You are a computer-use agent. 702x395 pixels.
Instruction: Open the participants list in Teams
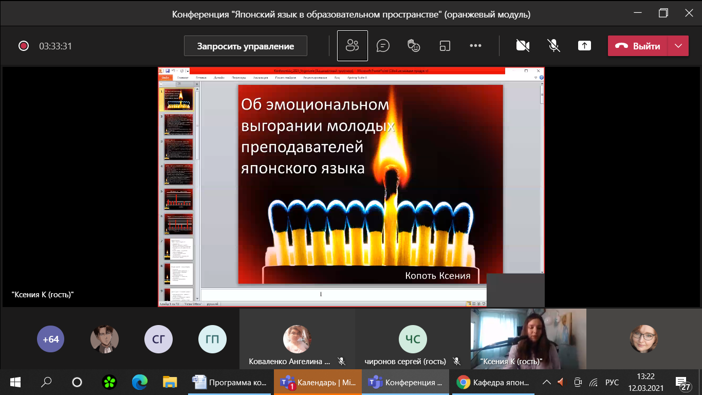[x=352, y=46]
